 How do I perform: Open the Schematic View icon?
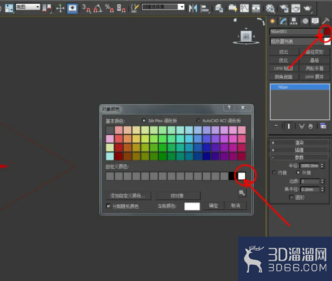point(256,8)
